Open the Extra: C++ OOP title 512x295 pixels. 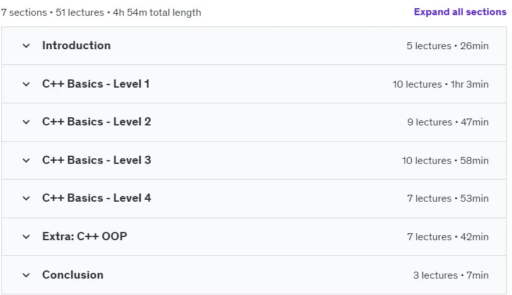(84, 236)
